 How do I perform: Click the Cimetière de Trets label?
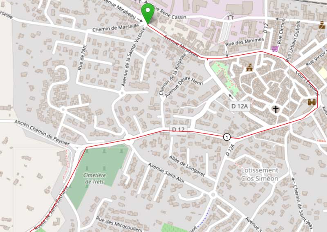(x=94, y=178)
